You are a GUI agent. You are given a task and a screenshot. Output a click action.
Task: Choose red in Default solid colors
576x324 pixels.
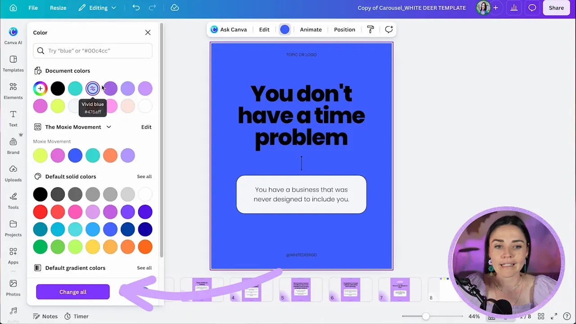[40, 211]
